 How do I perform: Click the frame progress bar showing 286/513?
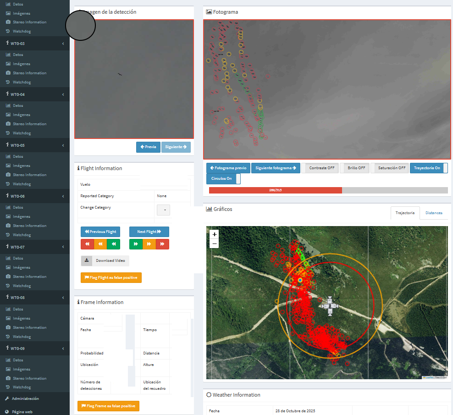(328, 190)
